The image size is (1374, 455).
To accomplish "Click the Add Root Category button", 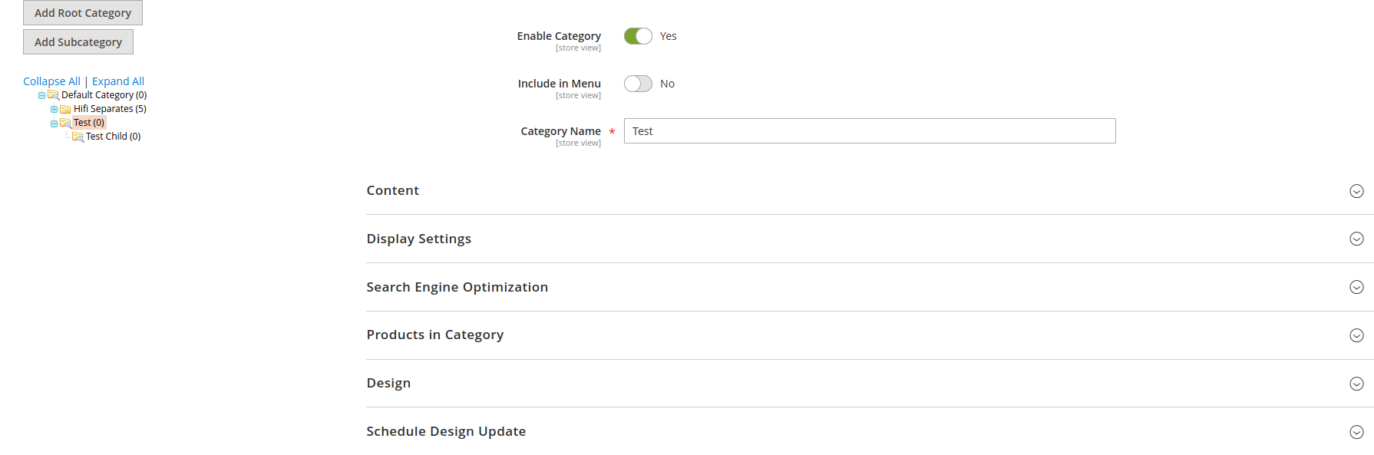I will [x=82, y=12].
